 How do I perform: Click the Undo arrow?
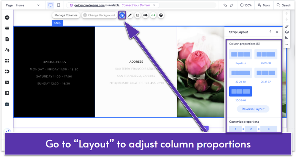pos(225,5)
